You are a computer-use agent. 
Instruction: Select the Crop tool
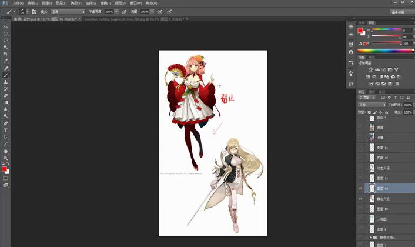point(5,54)
